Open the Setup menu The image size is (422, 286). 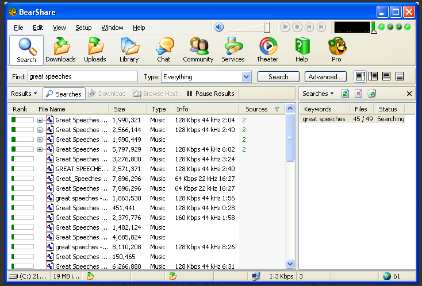click(83, 28)
